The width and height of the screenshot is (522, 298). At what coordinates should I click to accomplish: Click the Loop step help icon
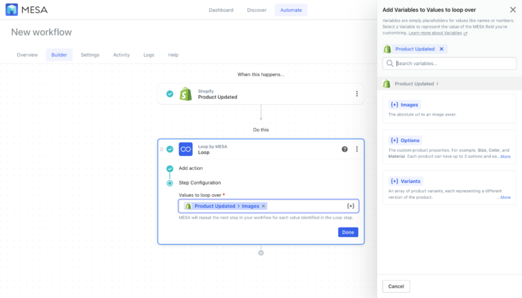click(x=345, y=149)
